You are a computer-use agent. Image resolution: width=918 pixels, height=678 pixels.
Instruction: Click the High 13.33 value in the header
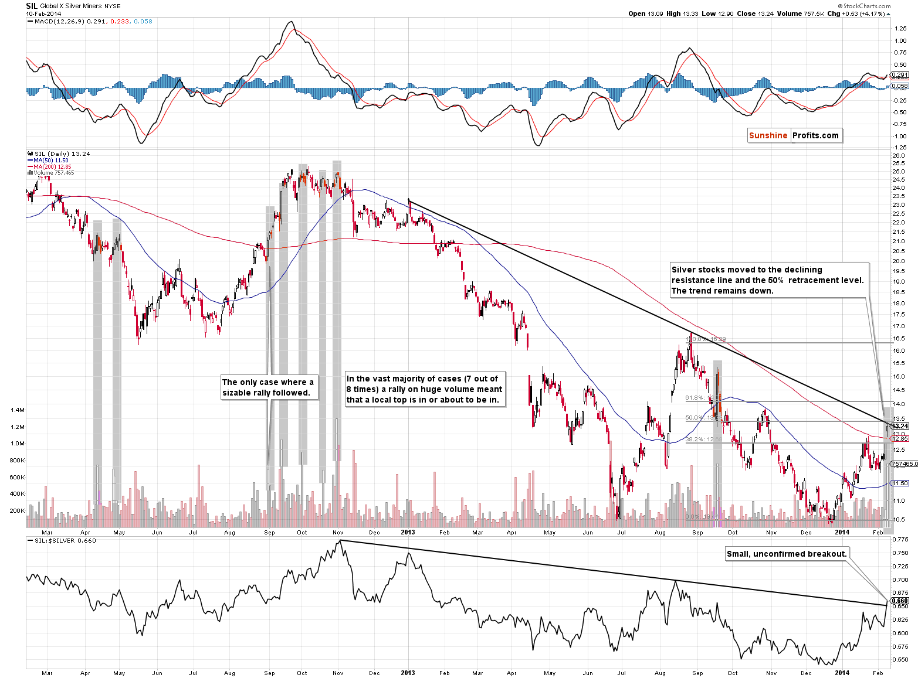682,13
